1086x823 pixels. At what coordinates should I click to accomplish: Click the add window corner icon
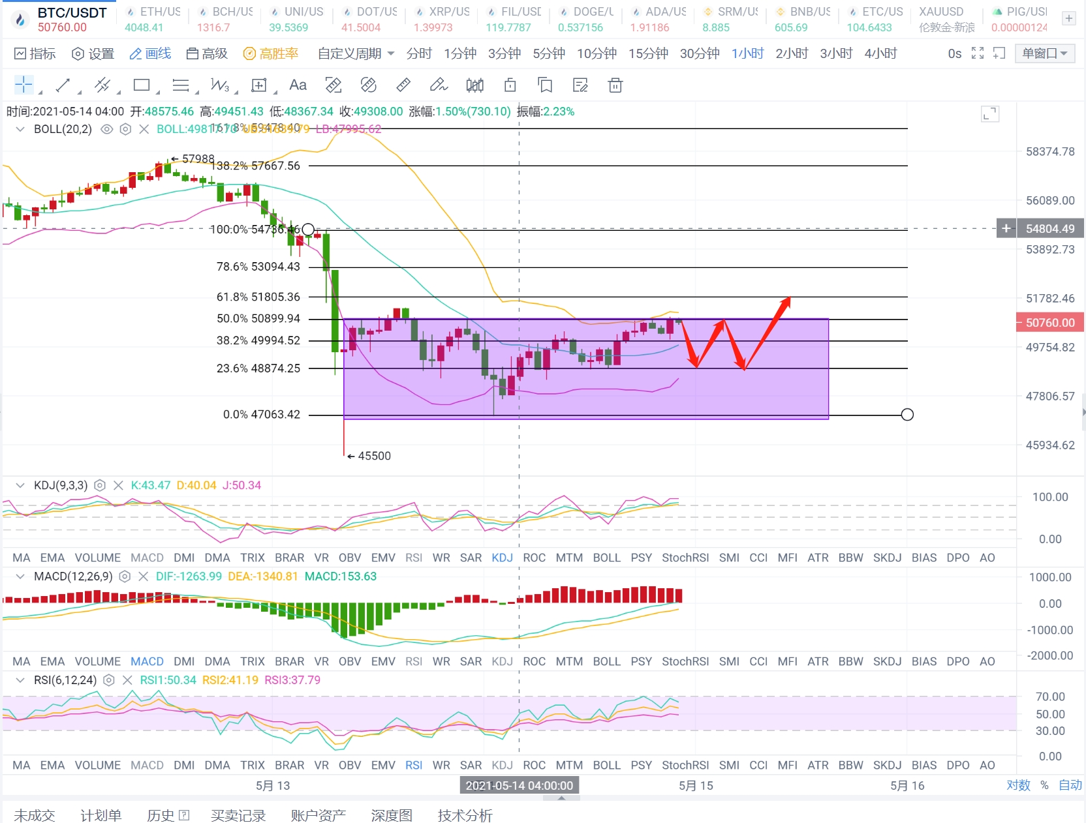click(999, 53)
